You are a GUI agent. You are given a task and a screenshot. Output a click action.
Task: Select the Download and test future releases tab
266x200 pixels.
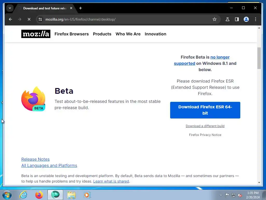point(45,8)
